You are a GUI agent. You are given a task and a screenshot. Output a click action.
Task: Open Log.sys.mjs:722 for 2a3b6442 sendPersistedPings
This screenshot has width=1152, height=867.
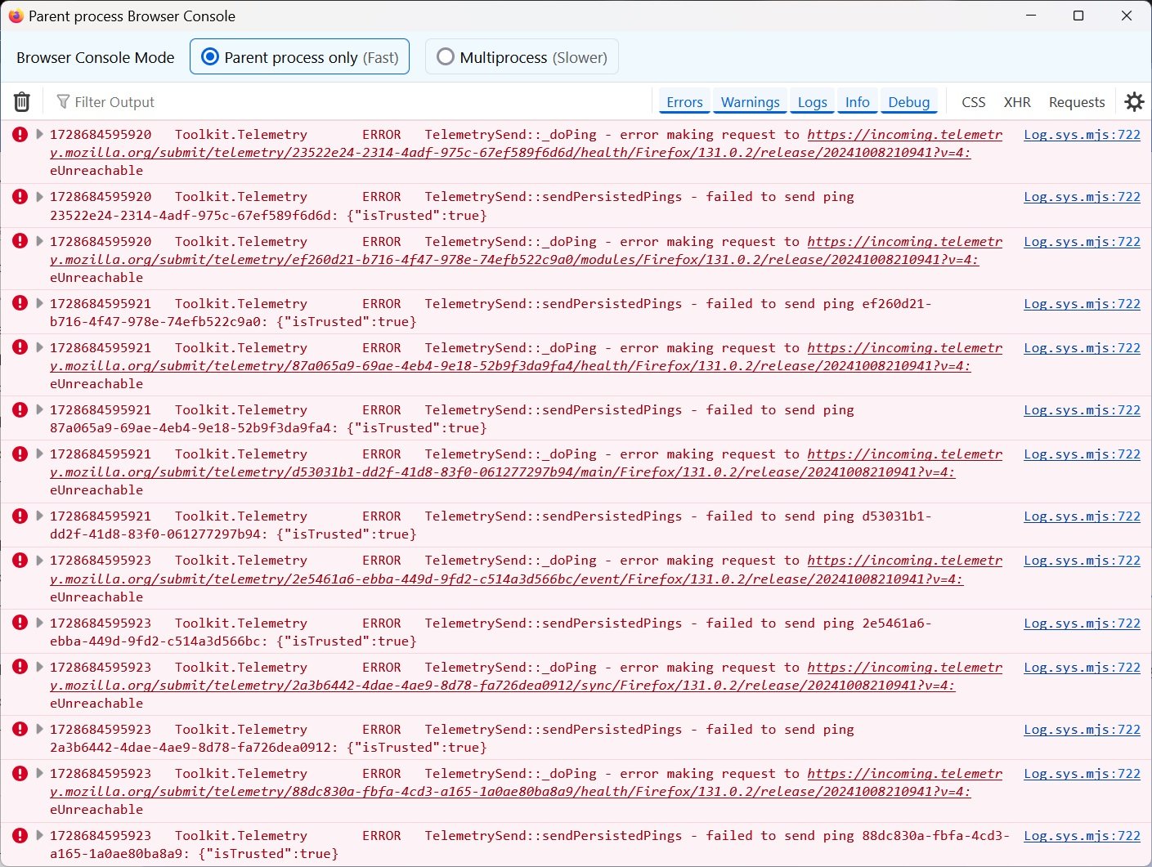(x=1082, y=730)
